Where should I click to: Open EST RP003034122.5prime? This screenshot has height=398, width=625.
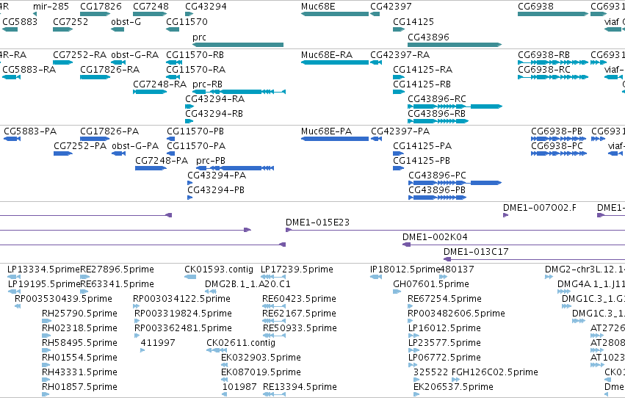click(x=181, y=299)
